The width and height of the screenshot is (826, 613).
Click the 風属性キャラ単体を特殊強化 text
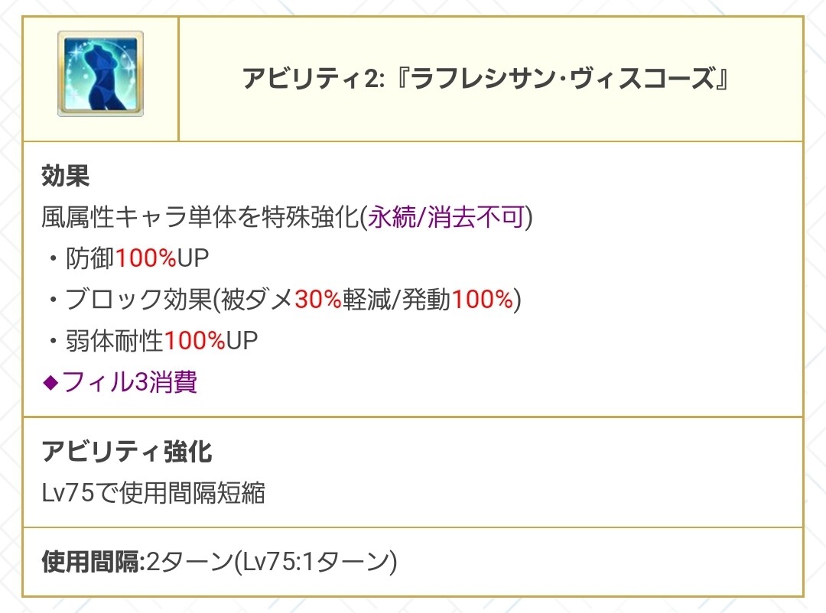[x=200, y=219]
